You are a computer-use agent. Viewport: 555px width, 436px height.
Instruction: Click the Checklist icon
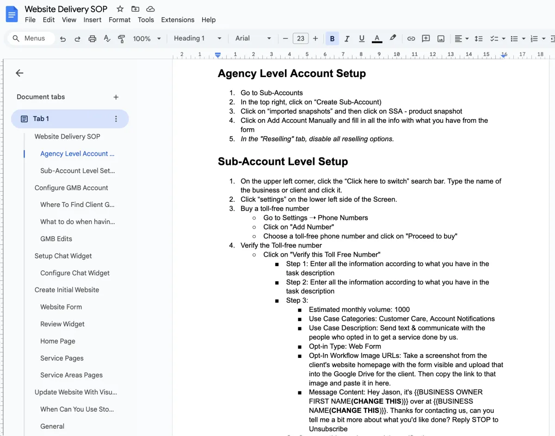click(x=493, y=39)
